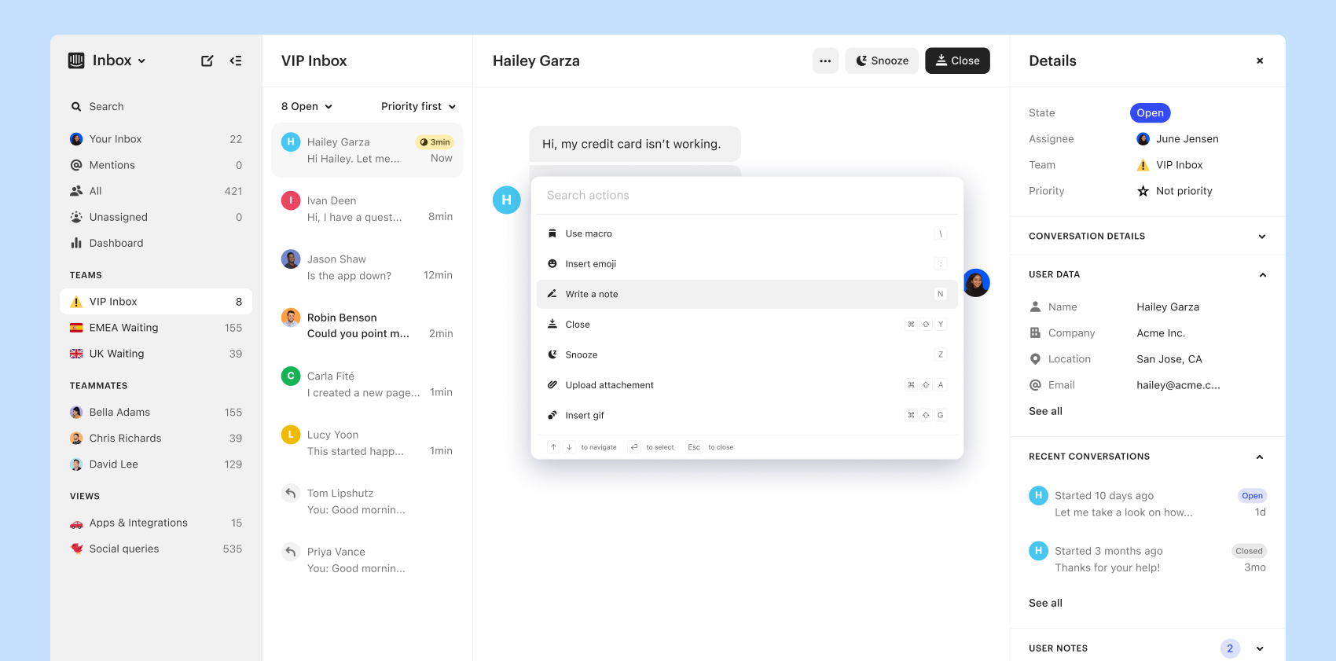
Task: Expand the Conversation Details section
Action: point(1261,236)
